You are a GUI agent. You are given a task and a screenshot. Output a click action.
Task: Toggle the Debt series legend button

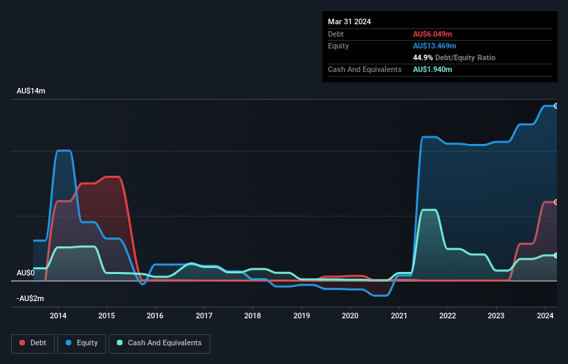point(33,343)
